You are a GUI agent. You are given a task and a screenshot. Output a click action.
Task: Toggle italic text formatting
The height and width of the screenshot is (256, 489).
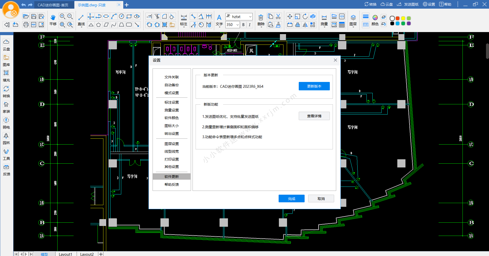pos(250,25)
